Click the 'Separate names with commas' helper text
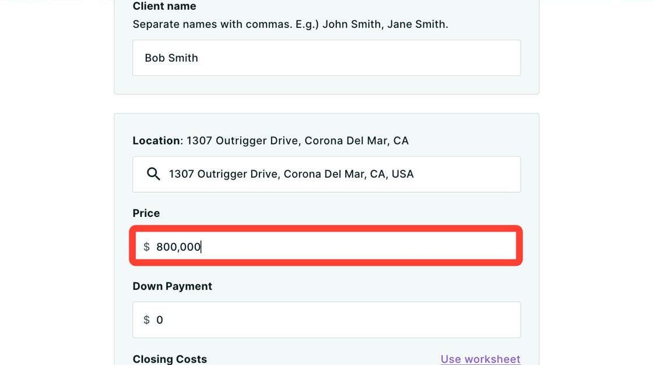The image size is (653, 365). pyautogui.click(x=225, y=24)
